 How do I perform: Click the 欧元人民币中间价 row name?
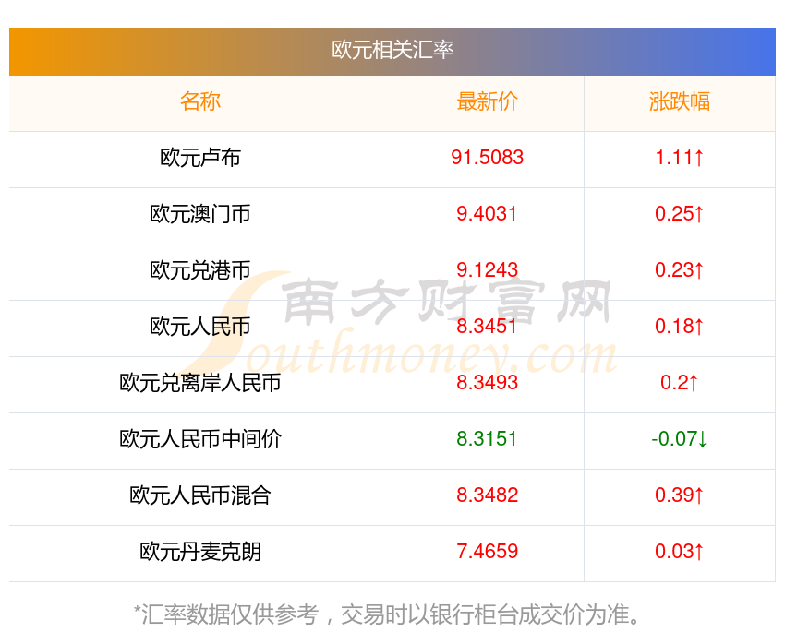tap(200, 439)
